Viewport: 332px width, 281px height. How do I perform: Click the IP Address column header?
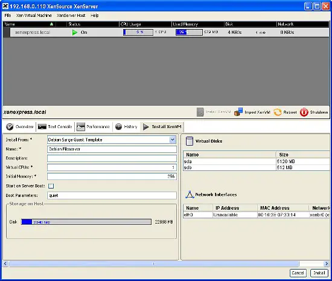(235, 208)
